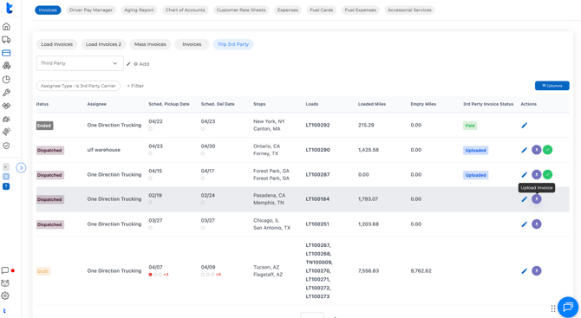Select the Mass Invoices tab
The height and width of the screenshot is (318, 581).
[x=150, y=44]
